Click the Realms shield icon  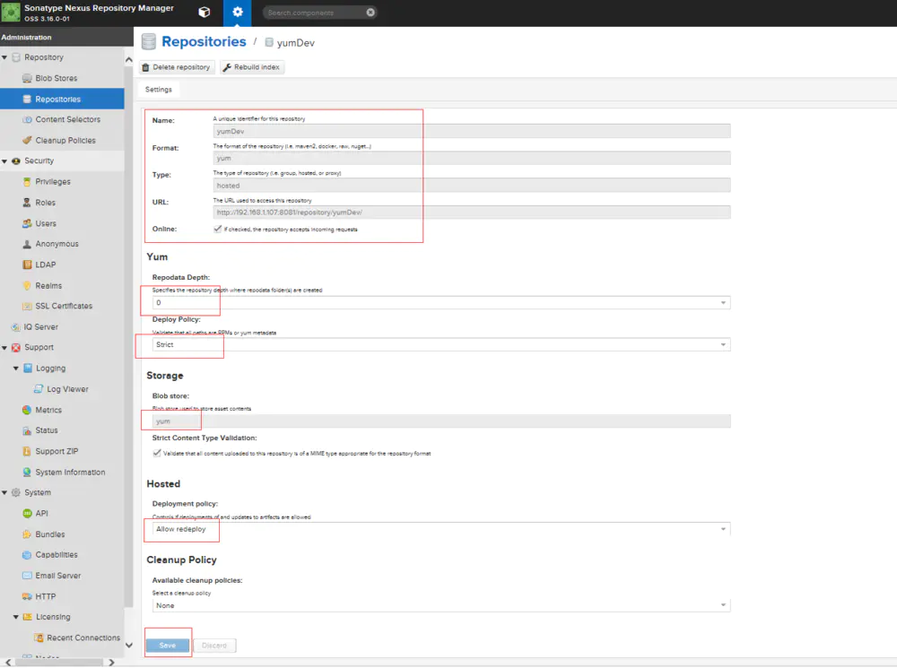27,285
